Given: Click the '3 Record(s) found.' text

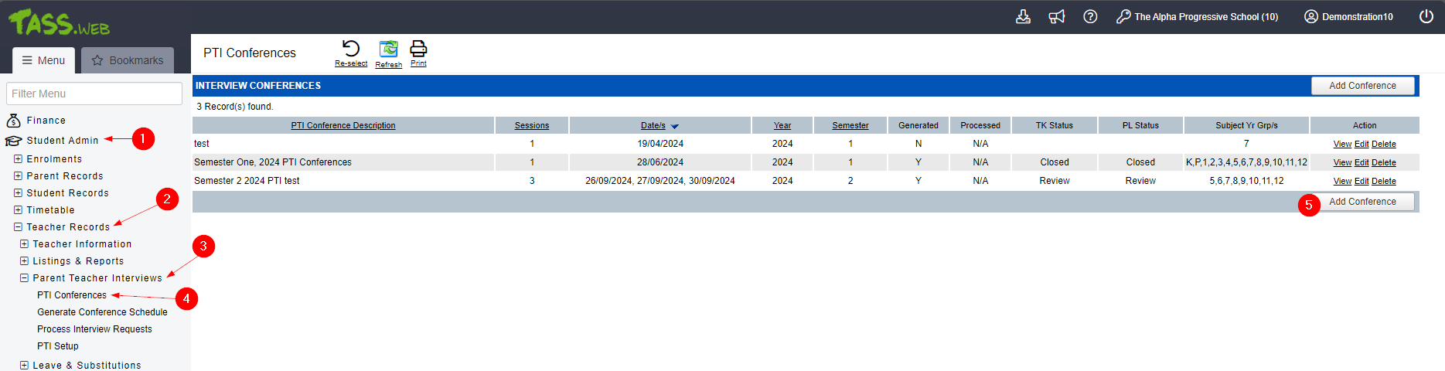Looking at the screenshot, I should (x=235, y=107).
